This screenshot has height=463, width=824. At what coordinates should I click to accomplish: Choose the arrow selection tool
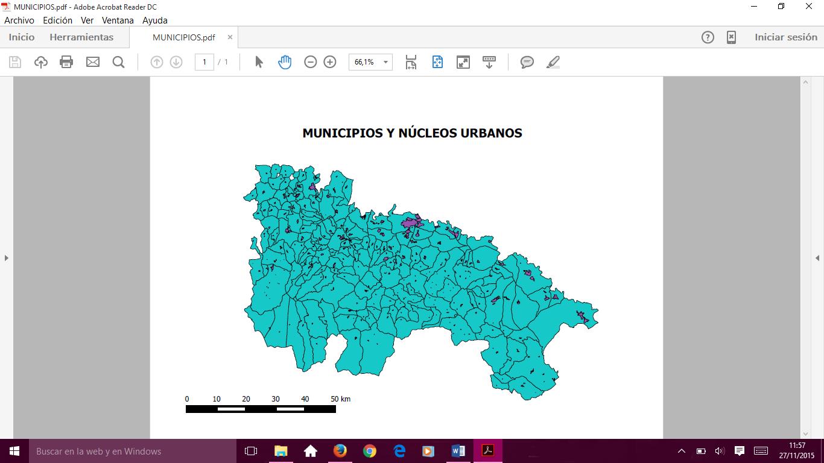pyautogui.click(x=259, y=62)
